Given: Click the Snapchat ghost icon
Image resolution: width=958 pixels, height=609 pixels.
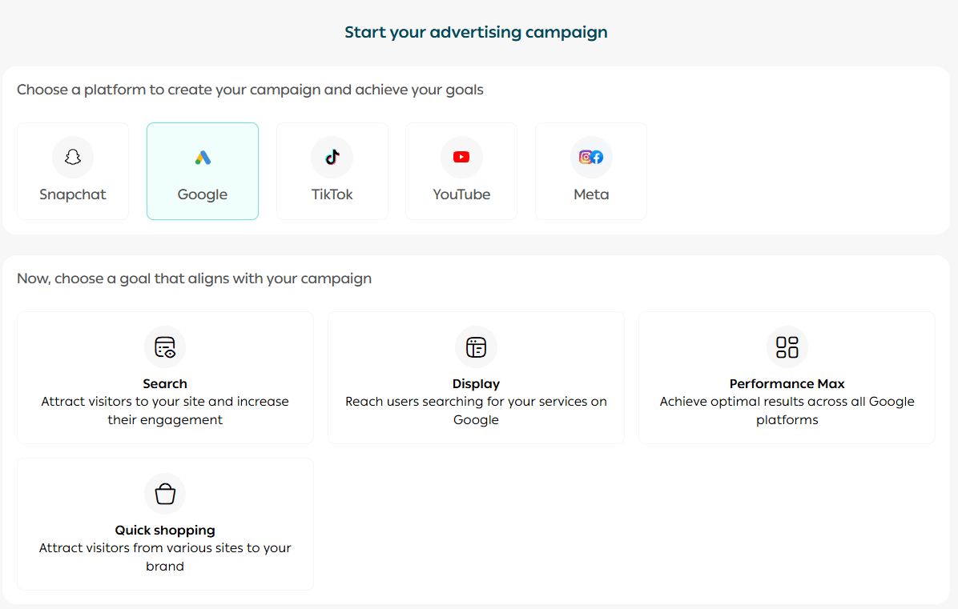Looking at the screenshot, I should point(73,157).
